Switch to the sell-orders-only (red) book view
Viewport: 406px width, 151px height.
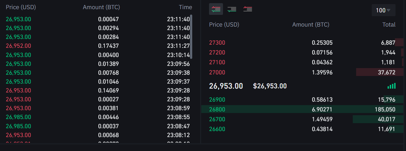248,9
